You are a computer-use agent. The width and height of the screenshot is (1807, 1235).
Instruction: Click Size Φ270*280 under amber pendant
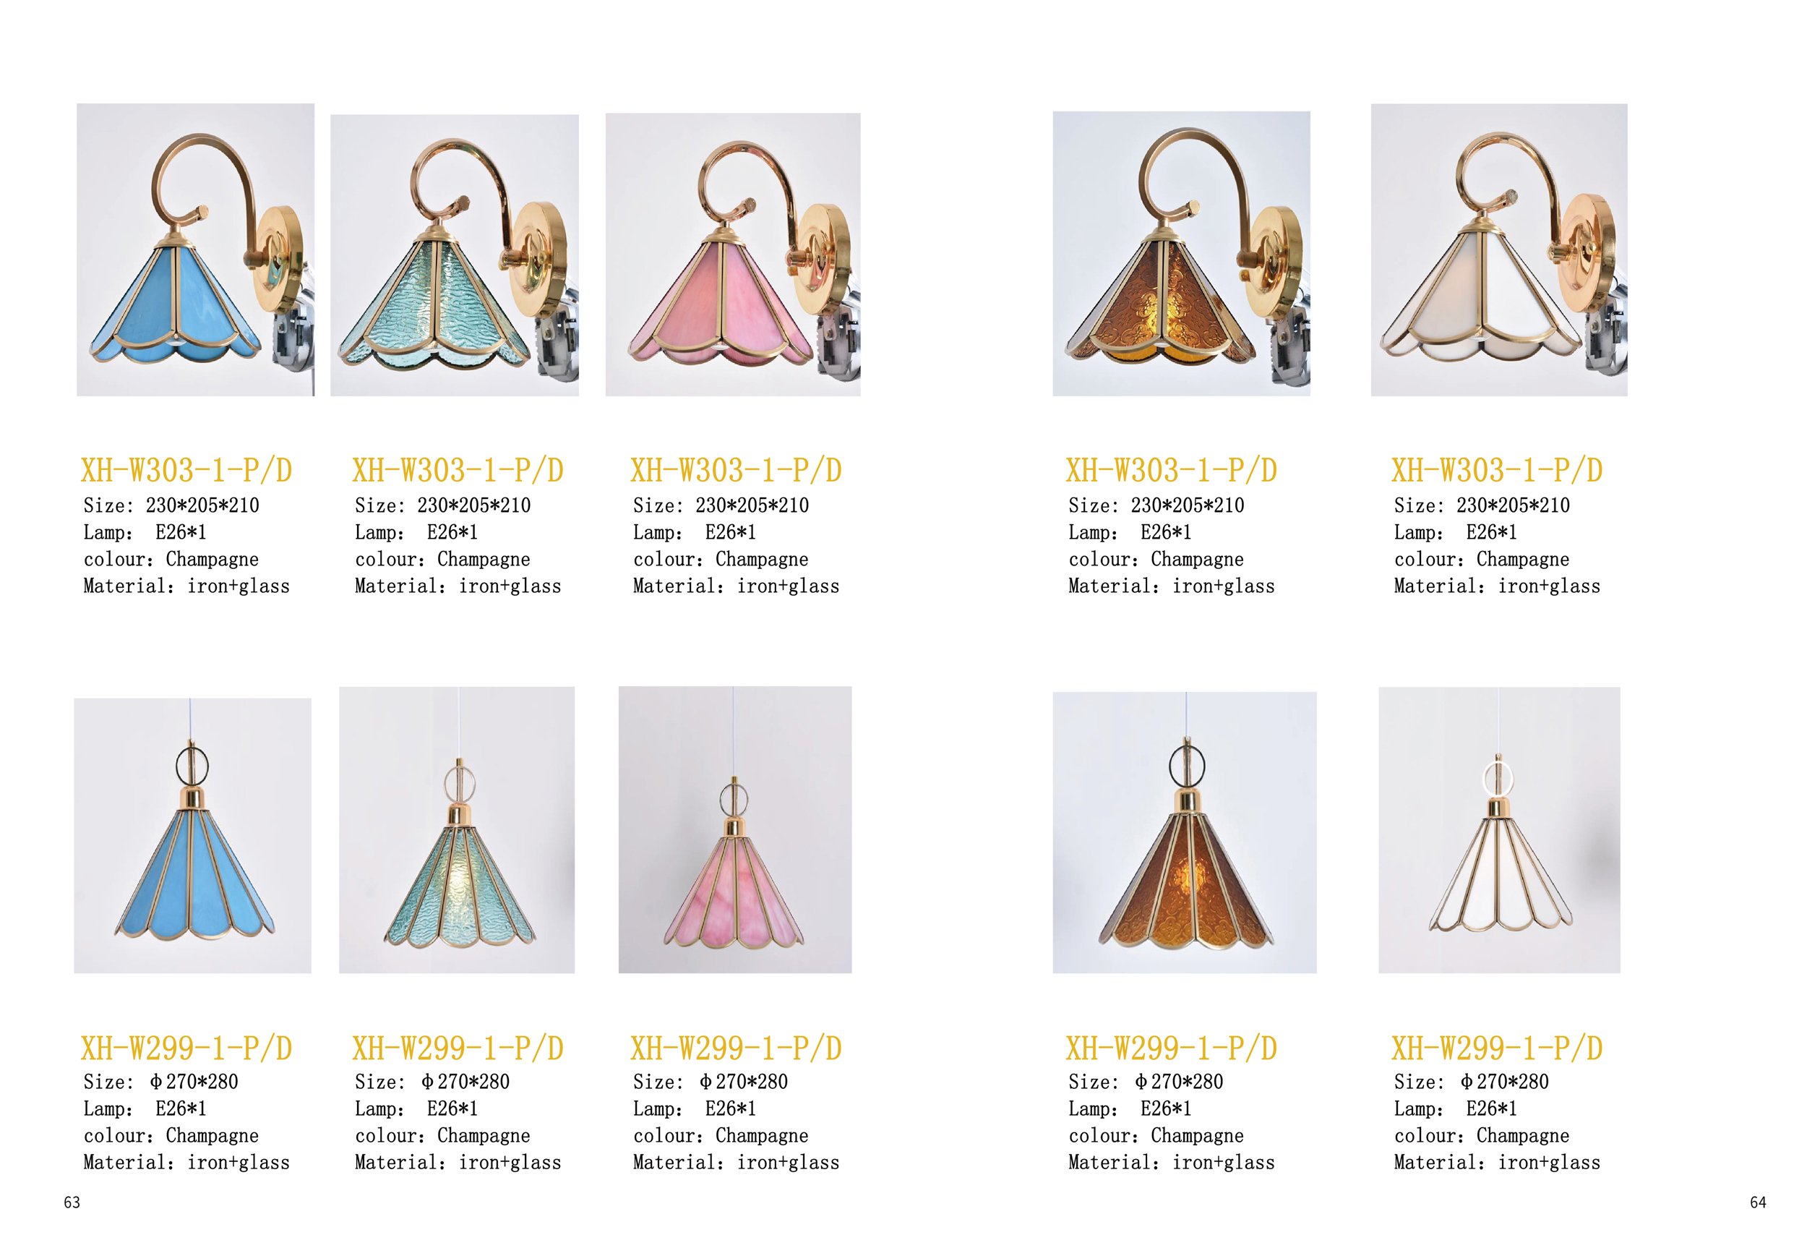click(1146, 1082)
